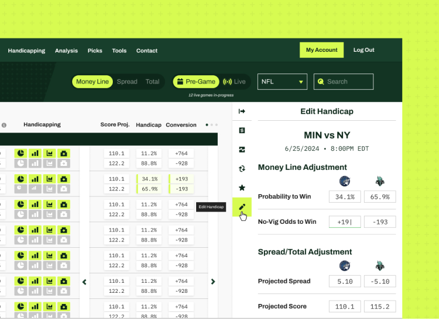Click MIN team logo under Money Line Adjustment
Viewport: 439px width, 319px height.
pyautogui.click(x=345, y=181)
